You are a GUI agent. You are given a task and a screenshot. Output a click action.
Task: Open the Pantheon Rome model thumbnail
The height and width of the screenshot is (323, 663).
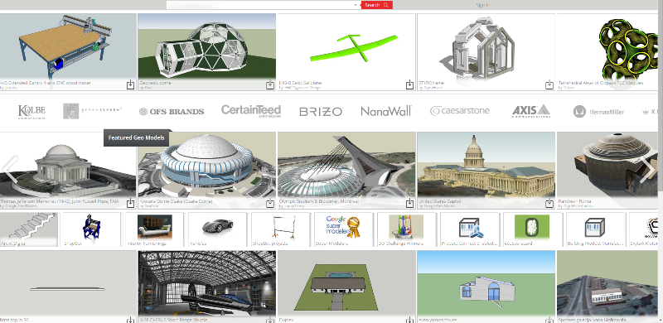(x=610, y=170)
